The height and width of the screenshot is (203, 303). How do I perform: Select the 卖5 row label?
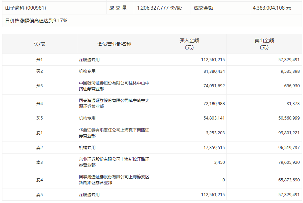click(x=39, y=195)
